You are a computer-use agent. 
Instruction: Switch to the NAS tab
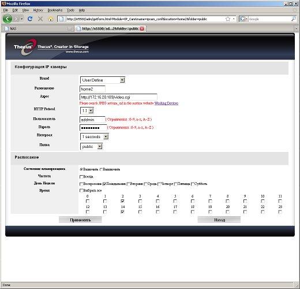[38, 29]
